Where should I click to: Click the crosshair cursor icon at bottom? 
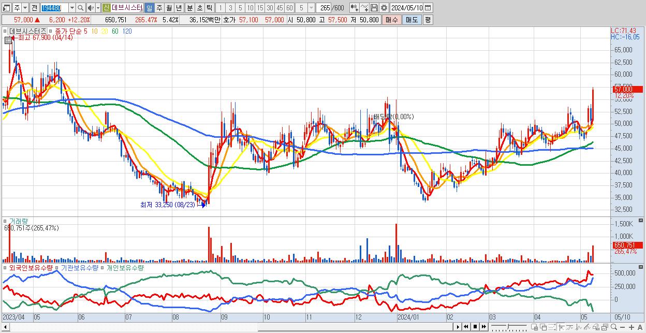[x=561, y=327]
